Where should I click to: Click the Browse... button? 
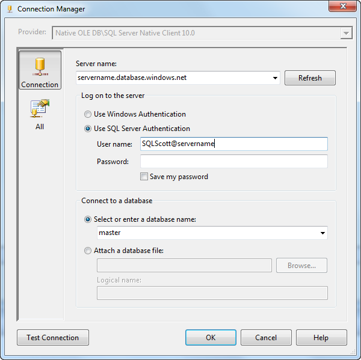click(301, 266)
